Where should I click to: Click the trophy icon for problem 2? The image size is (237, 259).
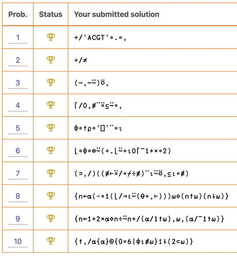pyautogui.click(x=50, y=60)
